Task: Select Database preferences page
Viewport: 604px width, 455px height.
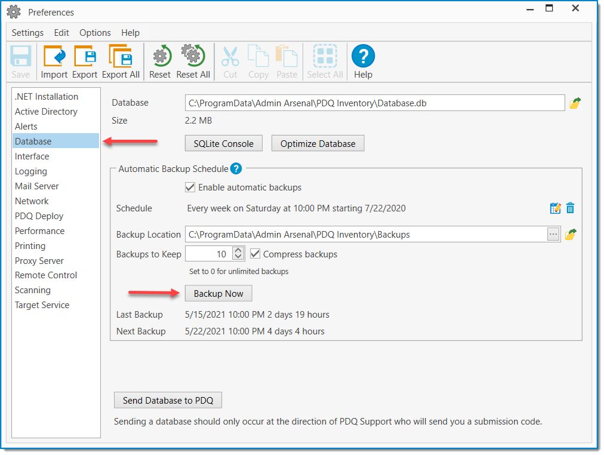Action: (56, 141)
